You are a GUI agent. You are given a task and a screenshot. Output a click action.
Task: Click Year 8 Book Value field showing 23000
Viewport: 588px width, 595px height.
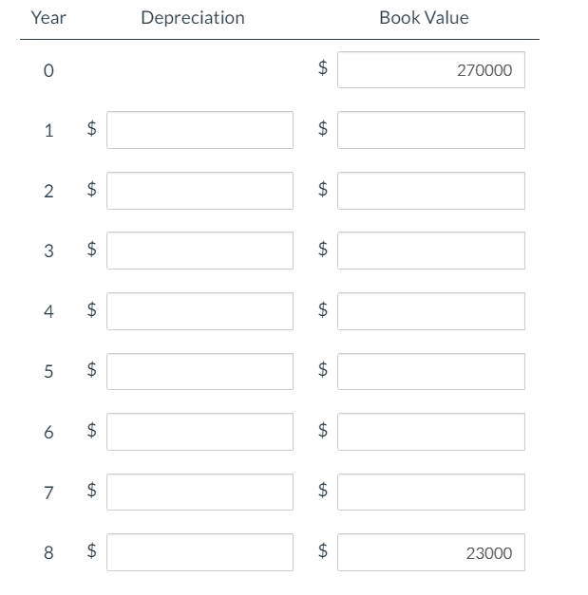tap(430, 552)
